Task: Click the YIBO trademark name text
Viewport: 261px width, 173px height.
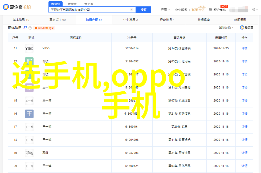Action: (46, 48)
